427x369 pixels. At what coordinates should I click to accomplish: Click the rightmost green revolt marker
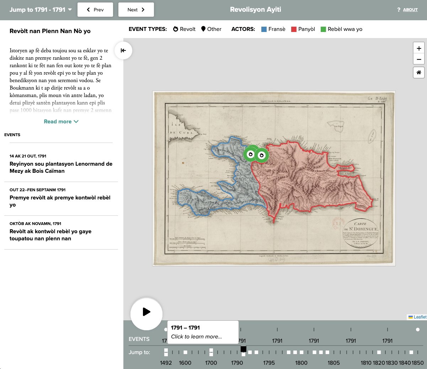262,155
